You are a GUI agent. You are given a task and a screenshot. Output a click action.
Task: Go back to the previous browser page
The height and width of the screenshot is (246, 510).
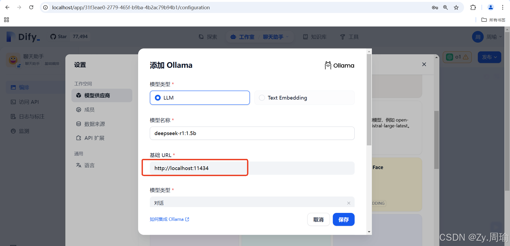(x=7, y=7)
